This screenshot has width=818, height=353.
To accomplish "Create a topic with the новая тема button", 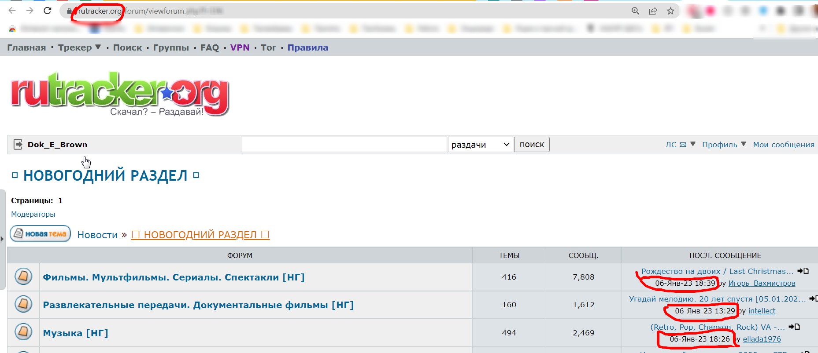I will tap(41, 234).
